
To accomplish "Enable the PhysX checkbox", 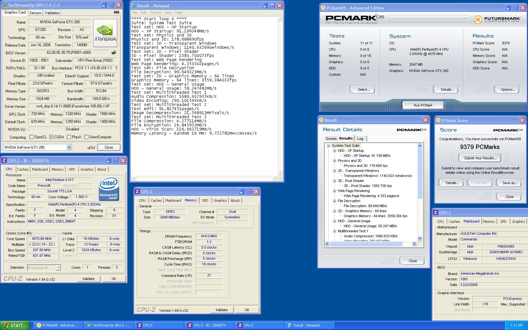I will click(69, 137).
